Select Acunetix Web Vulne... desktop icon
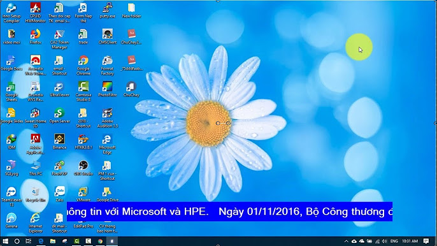Image resolution: width=437 pixels, height=246 pixels. point(36,65)
